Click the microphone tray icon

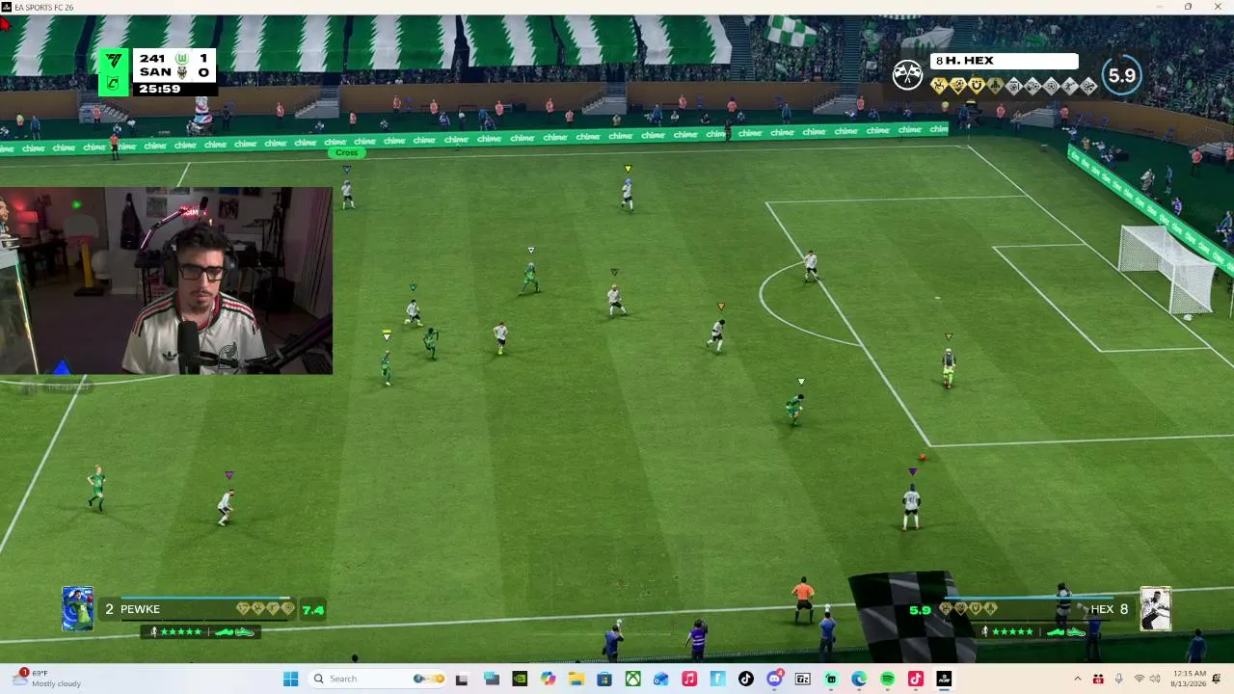1118,679
